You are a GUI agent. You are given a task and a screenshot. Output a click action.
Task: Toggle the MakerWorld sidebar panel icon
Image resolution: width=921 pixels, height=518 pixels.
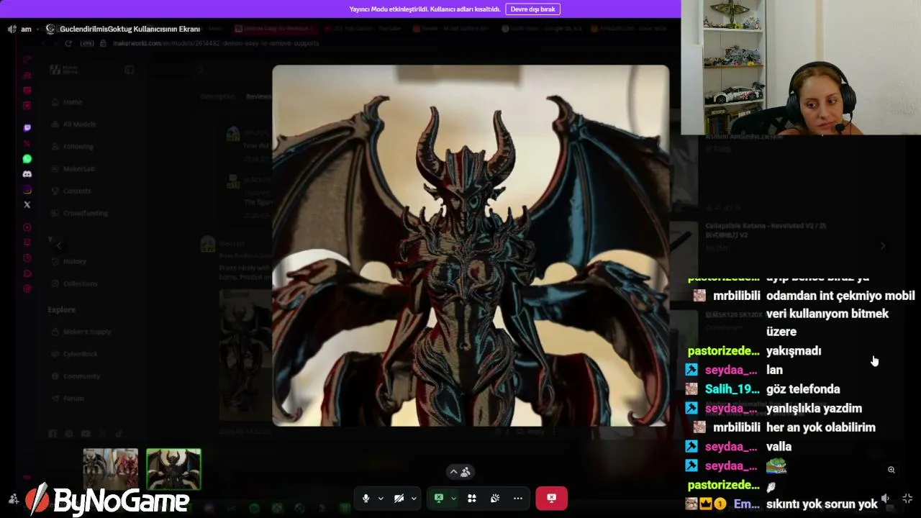[x=129, y=70]
